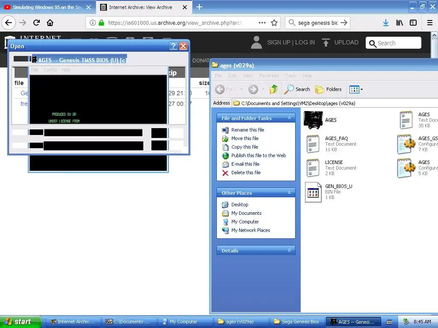Toggle Firefox sidebar icon
Image resolution: width=438 pixels, height=328 pixels.
click(413, 23)
